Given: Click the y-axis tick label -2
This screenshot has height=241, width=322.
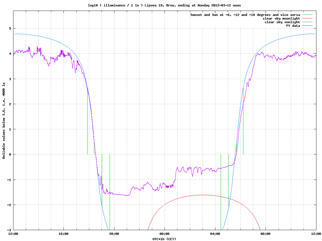Looking at the screenshot, I should click(9, 205).
